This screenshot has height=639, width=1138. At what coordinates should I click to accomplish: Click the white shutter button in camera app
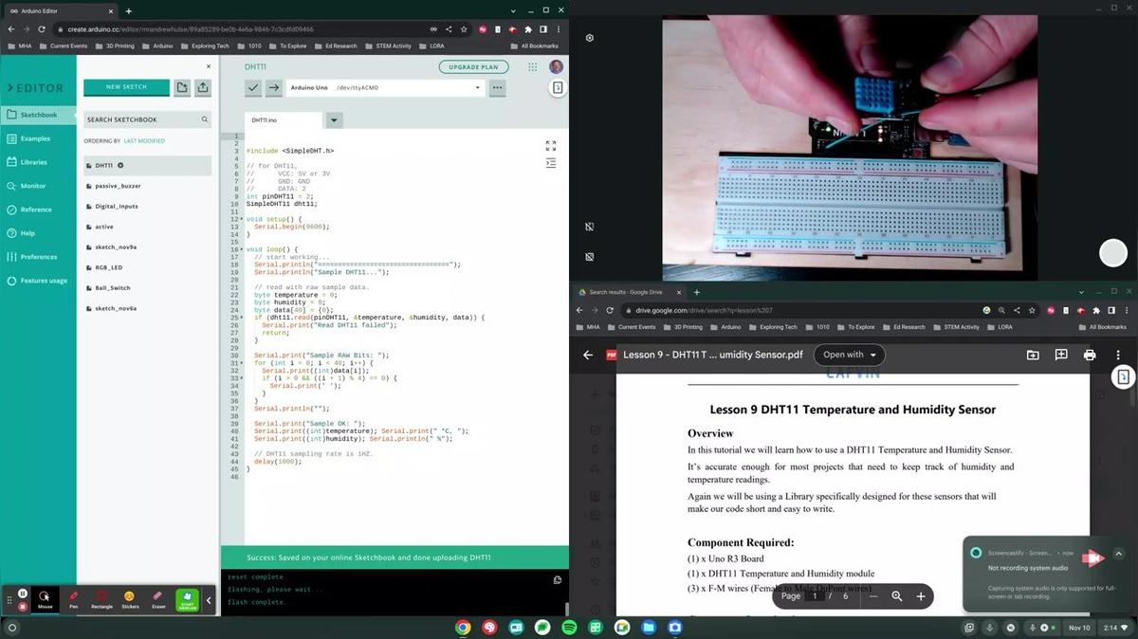(x=1112, y=253)
